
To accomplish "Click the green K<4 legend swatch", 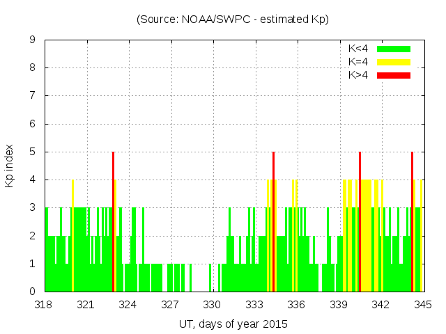I will [x=394, y=49].
